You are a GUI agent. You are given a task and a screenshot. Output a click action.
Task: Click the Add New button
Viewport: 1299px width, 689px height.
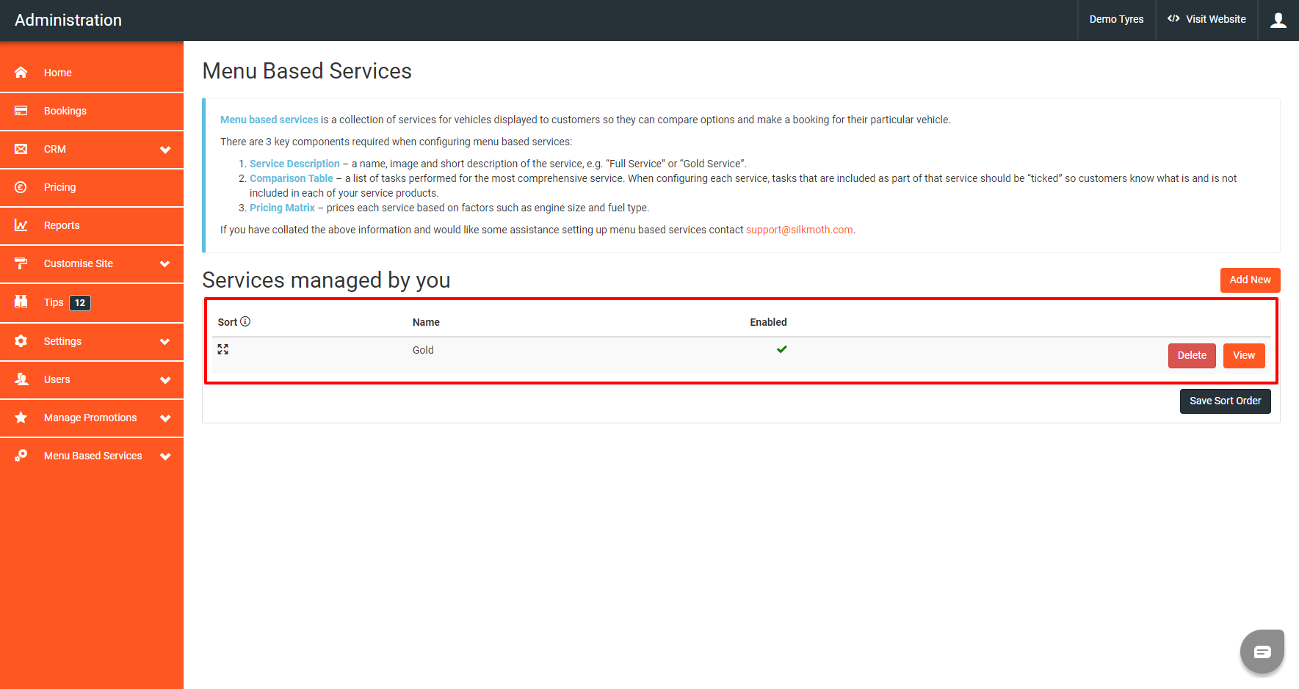(x=1250, y=280)
